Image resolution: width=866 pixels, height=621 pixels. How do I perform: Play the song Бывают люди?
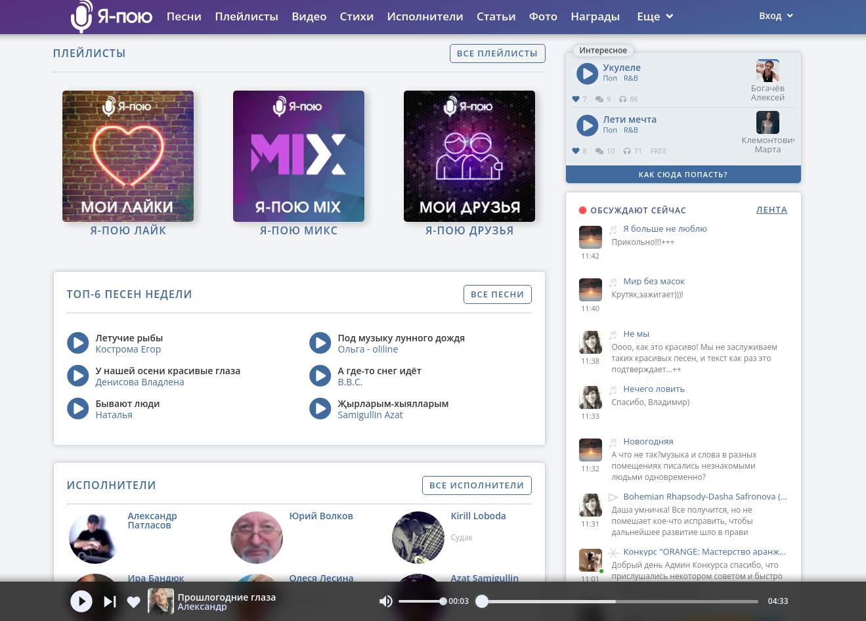77,408
